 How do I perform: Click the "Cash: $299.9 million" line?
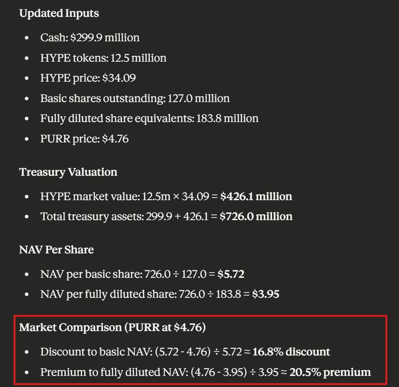coord(90,38)
